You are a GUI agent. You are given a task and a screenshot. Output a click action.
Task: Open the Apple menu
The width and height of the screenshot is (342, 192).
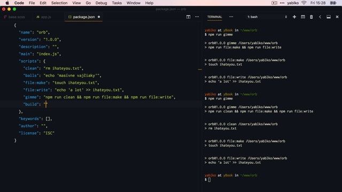pyautogui.click(x=7, y=3)
